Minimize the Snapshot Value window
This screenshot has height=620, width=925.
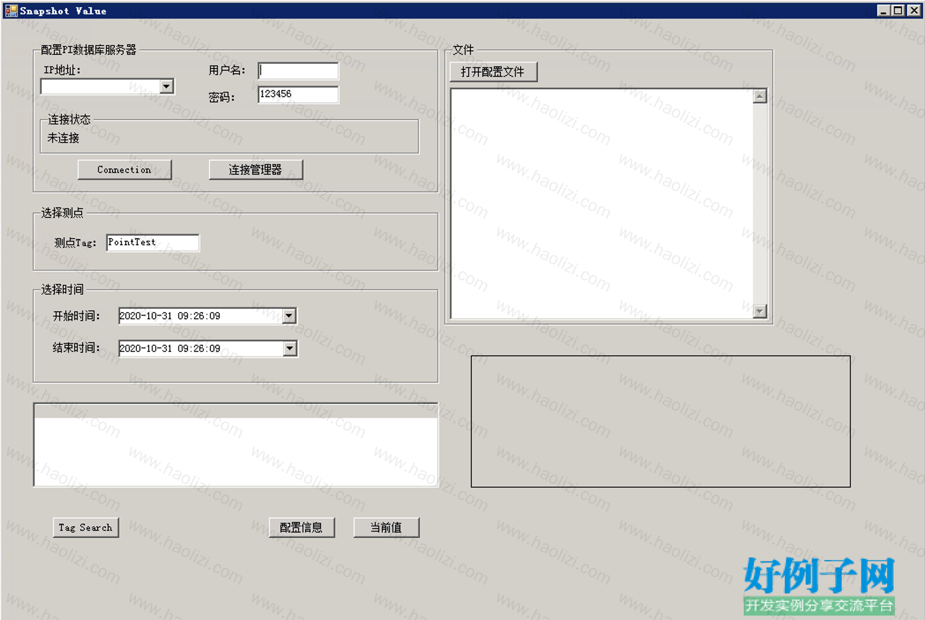[x=883, y=11]
